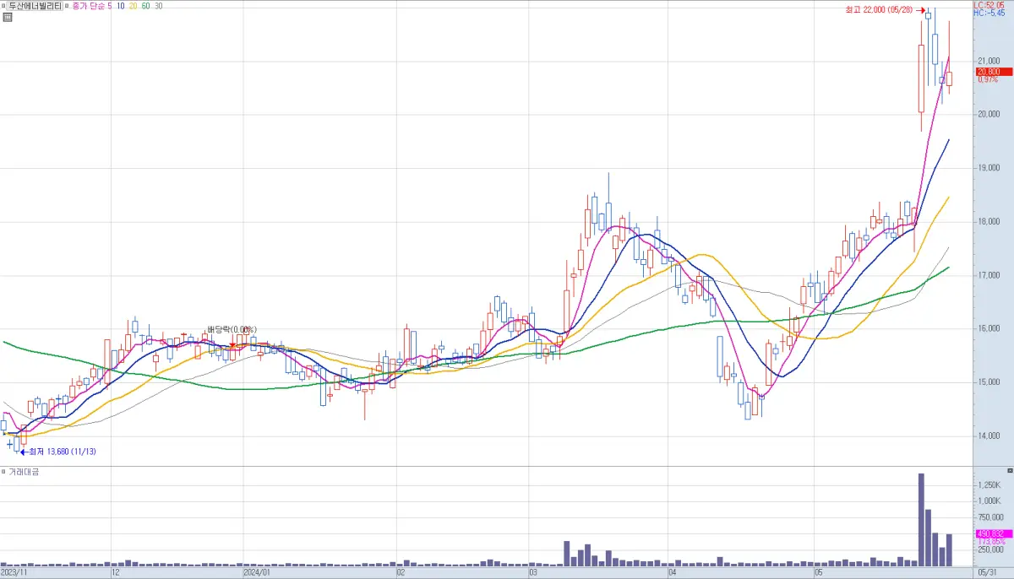The width and height of the screenshot is (1014, 579).
Task: Click the 거래대금 volume panel label
Action: point(24,471)
